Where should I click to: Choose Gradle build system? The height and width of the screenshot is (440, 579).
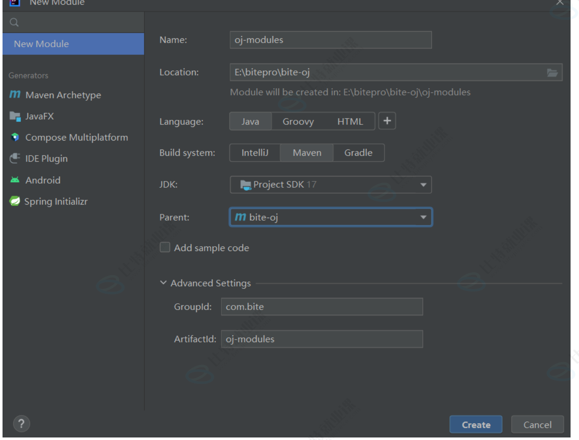(x=358, y=153)
